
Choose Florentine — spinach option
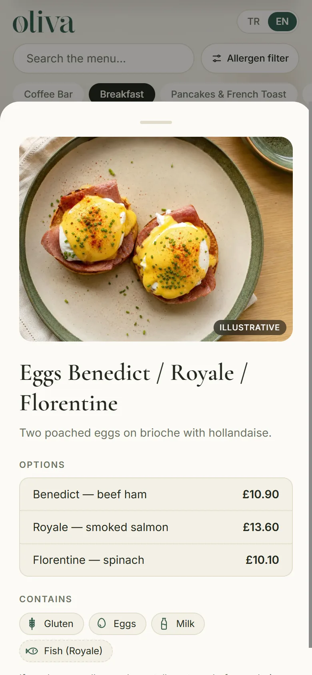[156, 560]
